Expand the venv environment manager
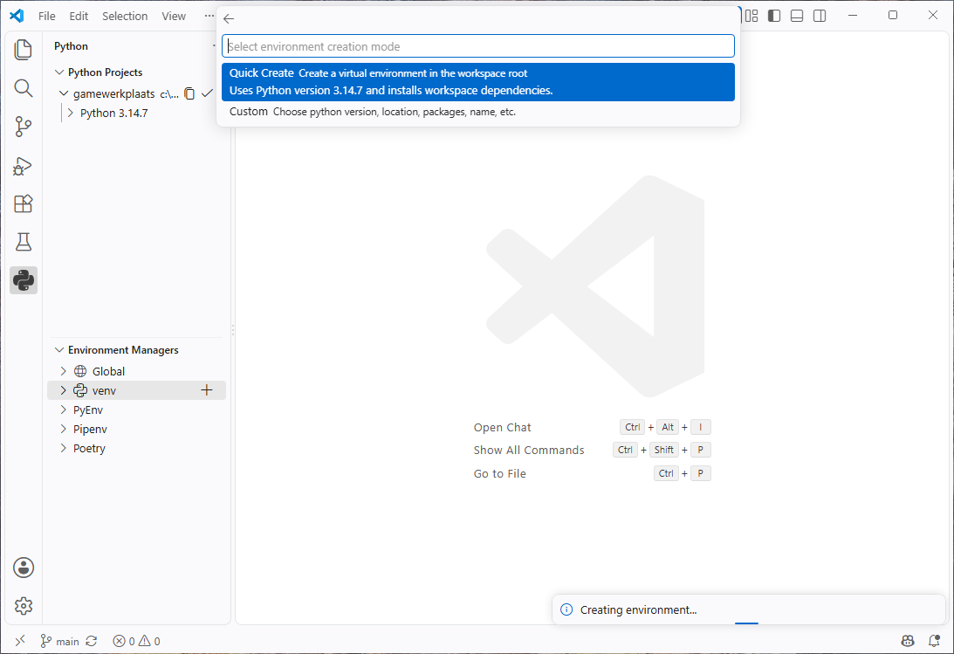This screenshot has height=654, width=954. coord(63,390)
